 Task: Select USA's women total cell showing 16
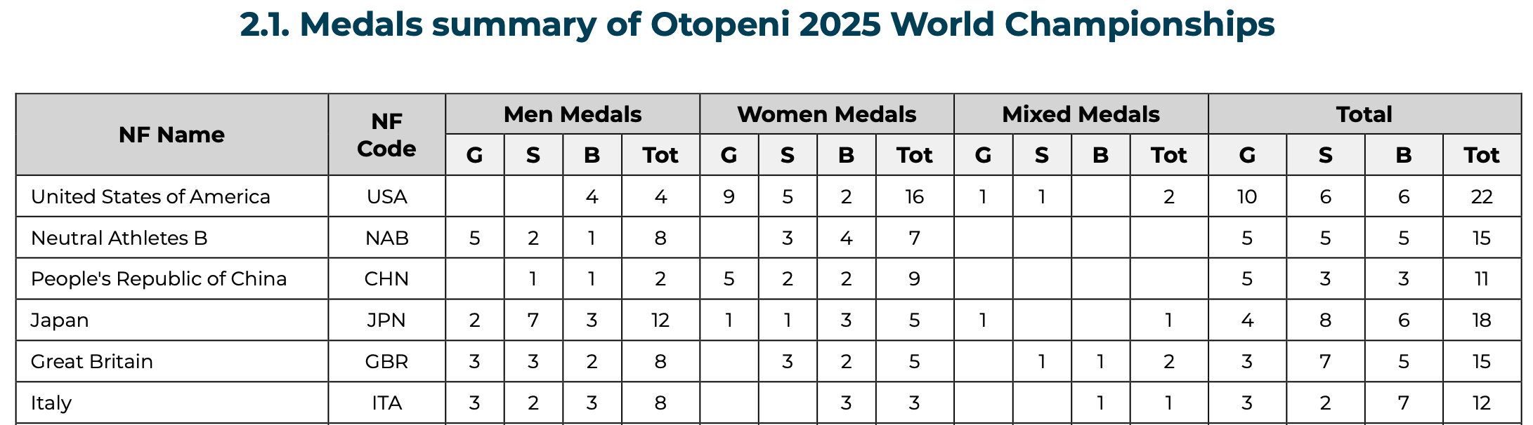[914, 196]
